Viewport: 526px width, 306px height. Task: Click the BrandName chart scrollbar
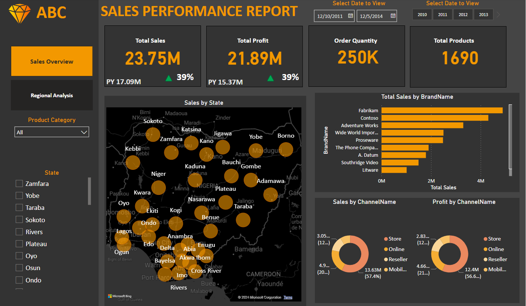coord(510,137)
